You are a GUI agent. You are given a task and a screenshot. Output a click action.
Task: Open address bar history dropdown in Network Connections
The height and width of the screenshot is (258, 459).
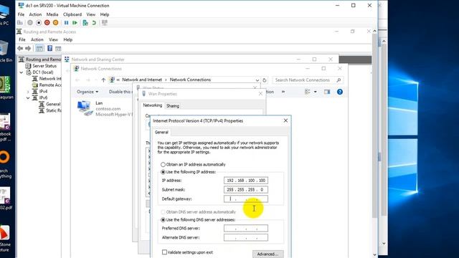(257, 80)
